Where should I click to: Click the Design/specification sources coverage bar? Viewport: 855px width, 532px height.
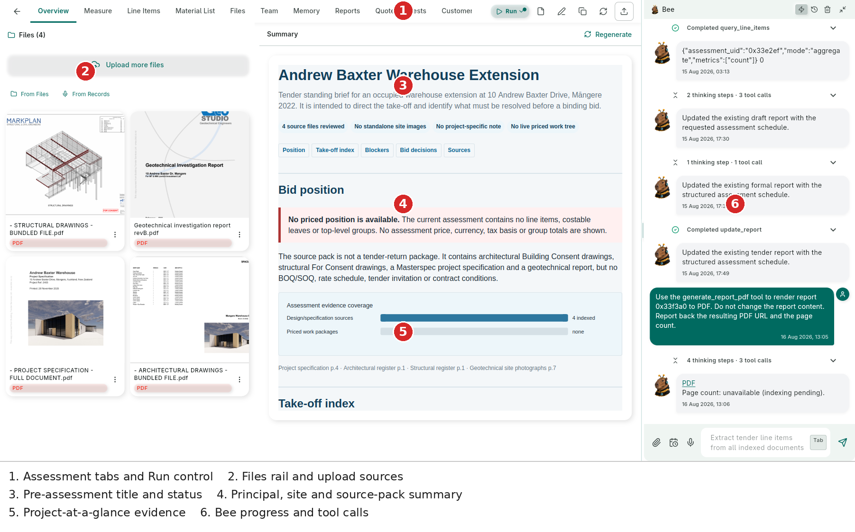click(x=474, y=318)
